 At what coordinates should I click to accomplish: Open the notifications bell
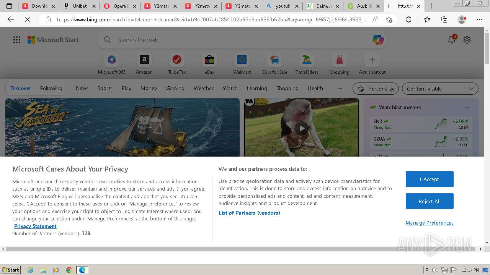[x=452, y=40]
